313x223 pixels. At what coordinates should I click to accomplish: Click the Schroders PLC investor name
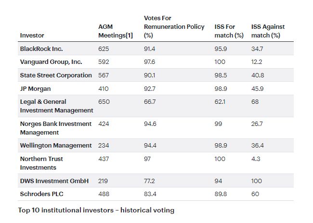click(x=41, y=194)
